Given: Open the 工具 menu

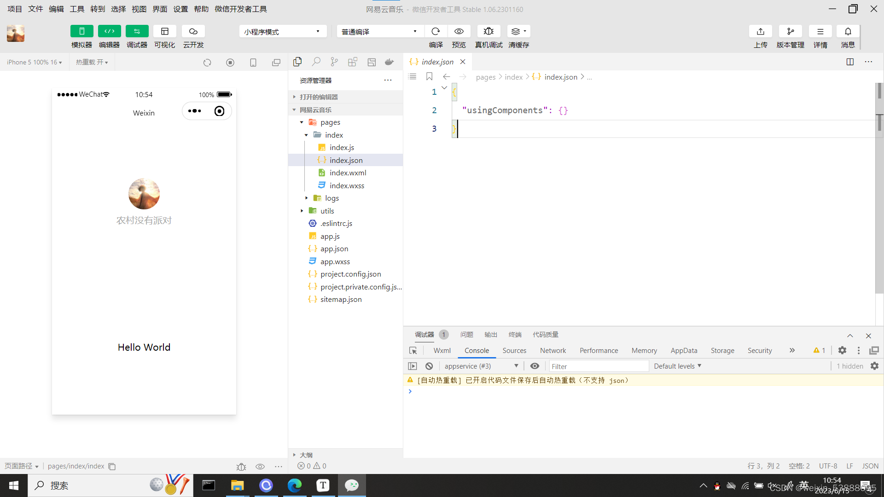Looking at the screenshot, I should click(x=77, y=9).
